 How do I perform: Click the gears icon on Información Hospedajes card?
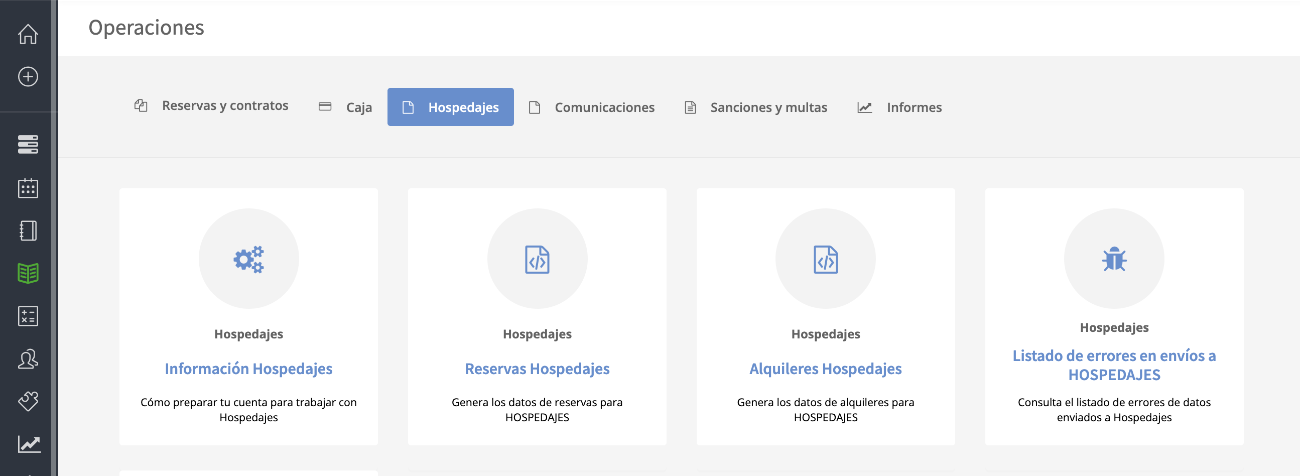click(x=249, y=260)
